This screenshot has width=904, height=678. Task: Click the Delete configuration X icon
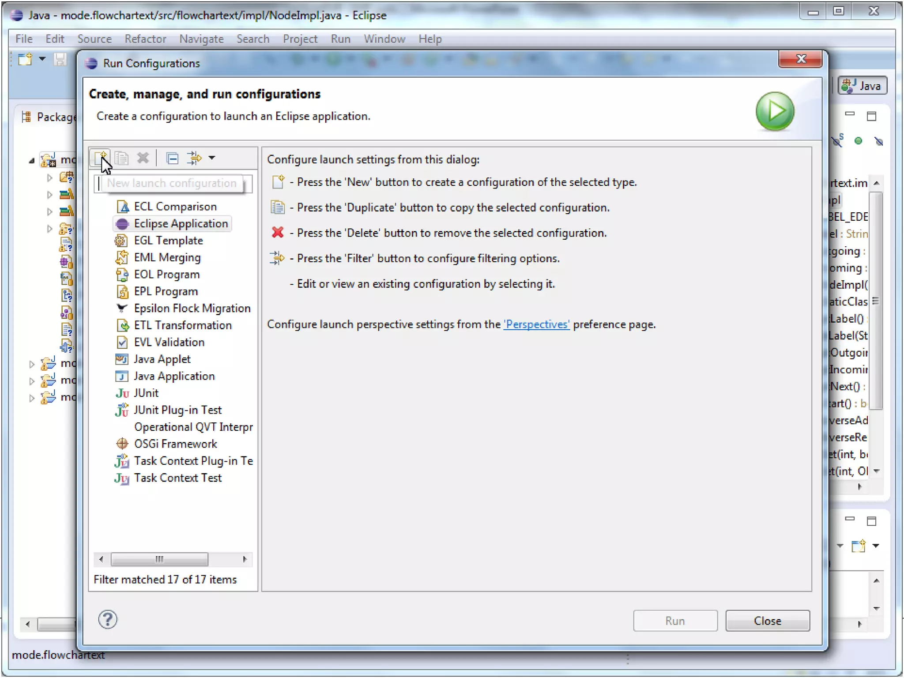coord(143,158)
